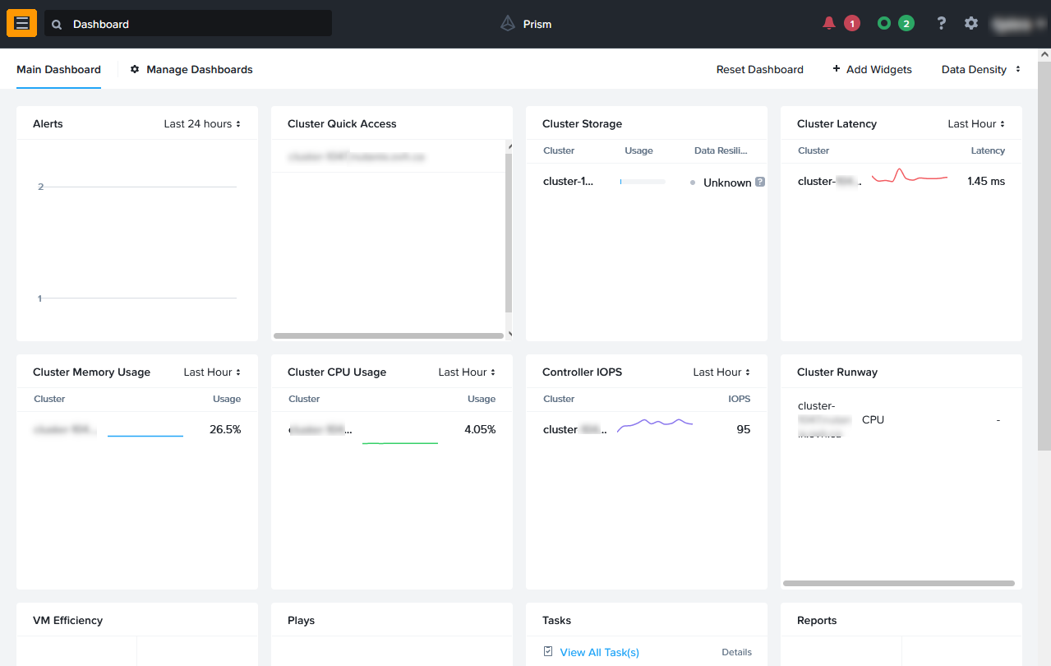Viewport: 1051px width, 666px height.
Task: Click the Data Resiliency question mark badge
Action: coord(760,183)
